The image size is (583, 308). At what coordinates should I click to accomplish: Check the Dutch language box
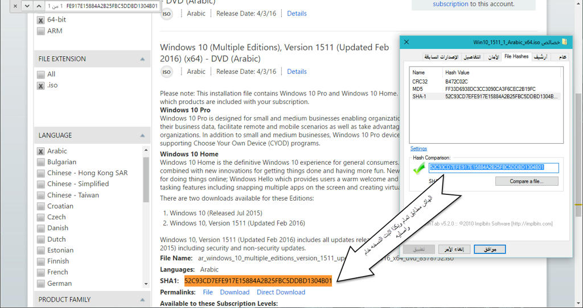coord(41,239)
